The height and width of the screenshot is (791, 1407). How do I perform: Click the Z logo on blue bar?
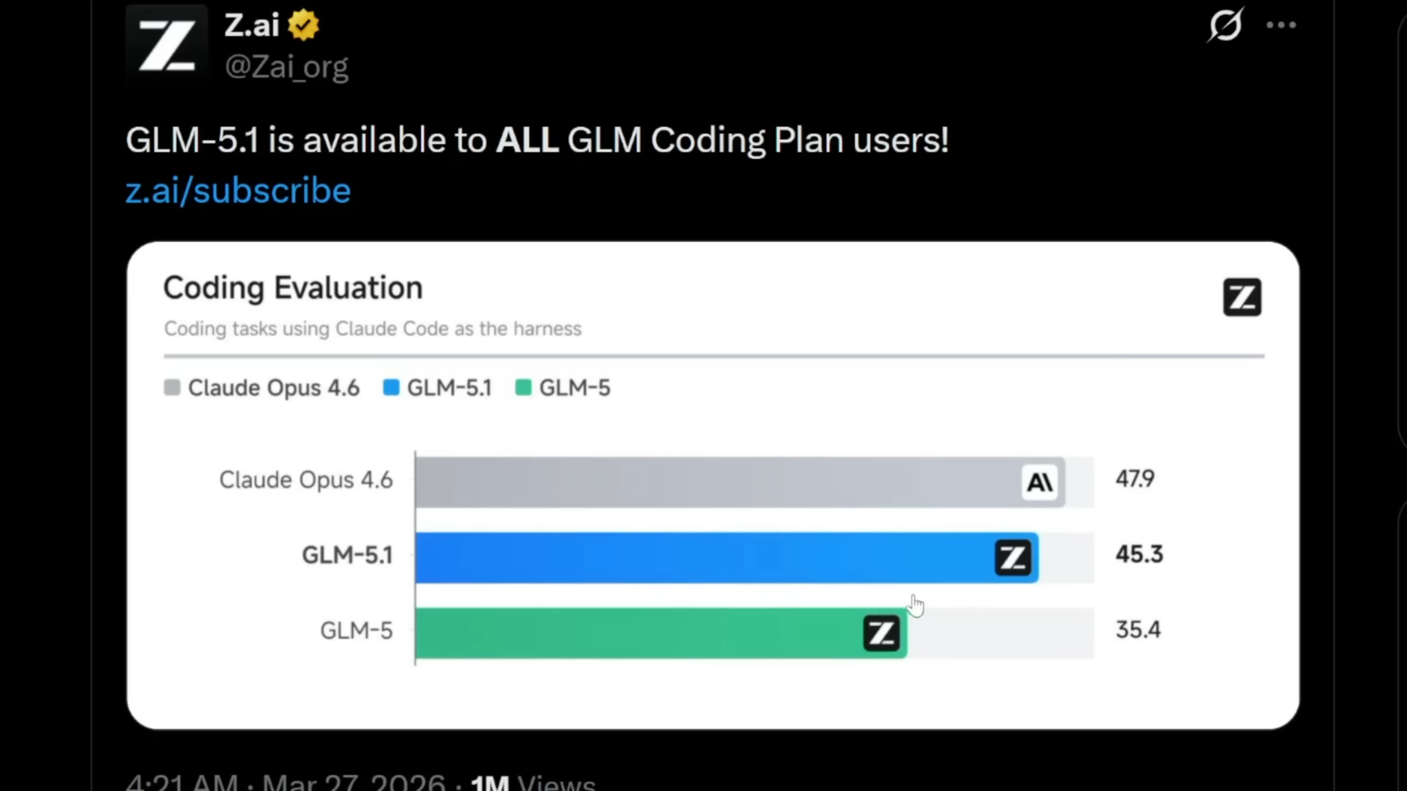(x=1012, y=557)
